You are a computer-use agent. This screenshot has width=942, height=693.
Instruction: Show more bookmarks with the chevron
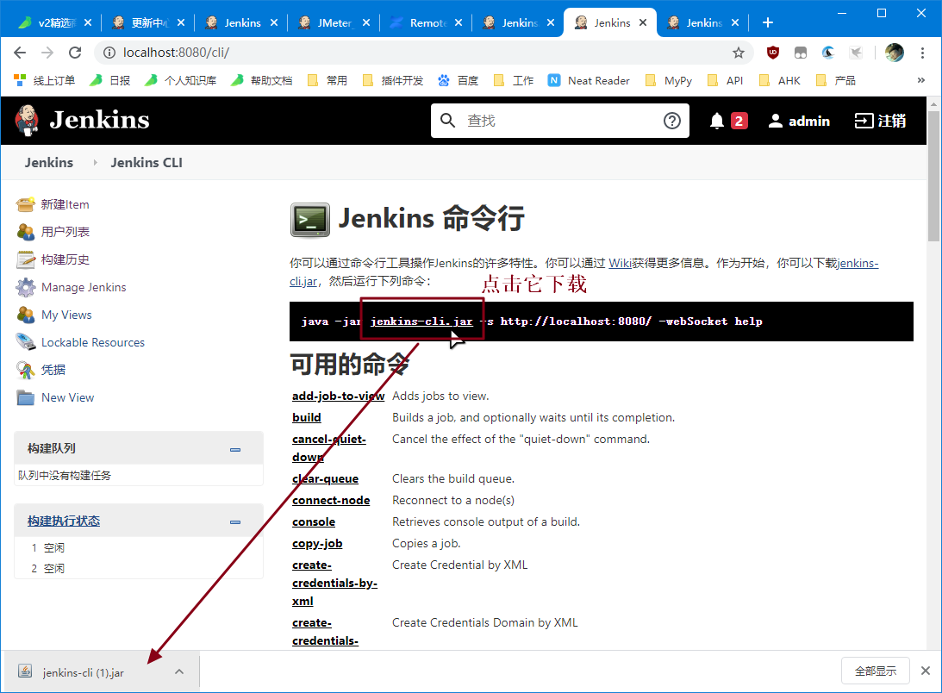921,80
